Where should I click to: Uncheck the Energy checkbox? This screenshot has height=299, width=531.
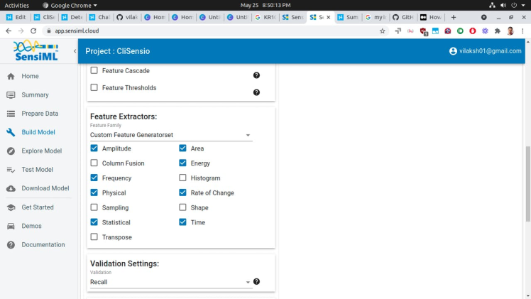(x=182, y=163)
